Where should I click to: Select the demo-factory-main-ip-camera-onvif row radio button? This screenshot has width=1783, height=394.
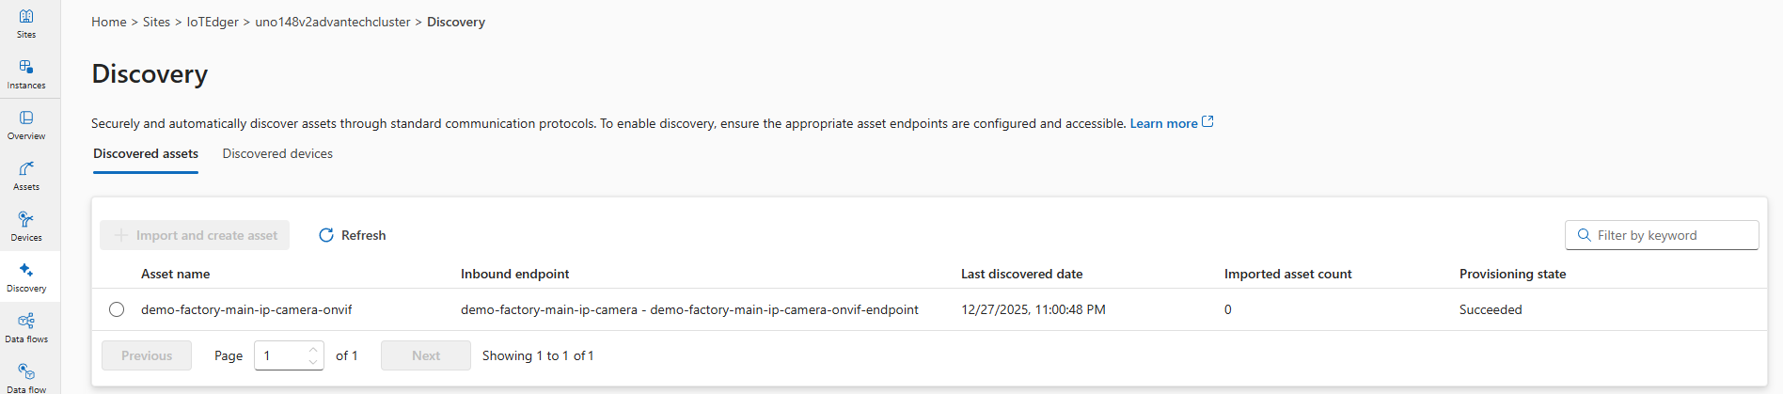(x=117, y=309)
